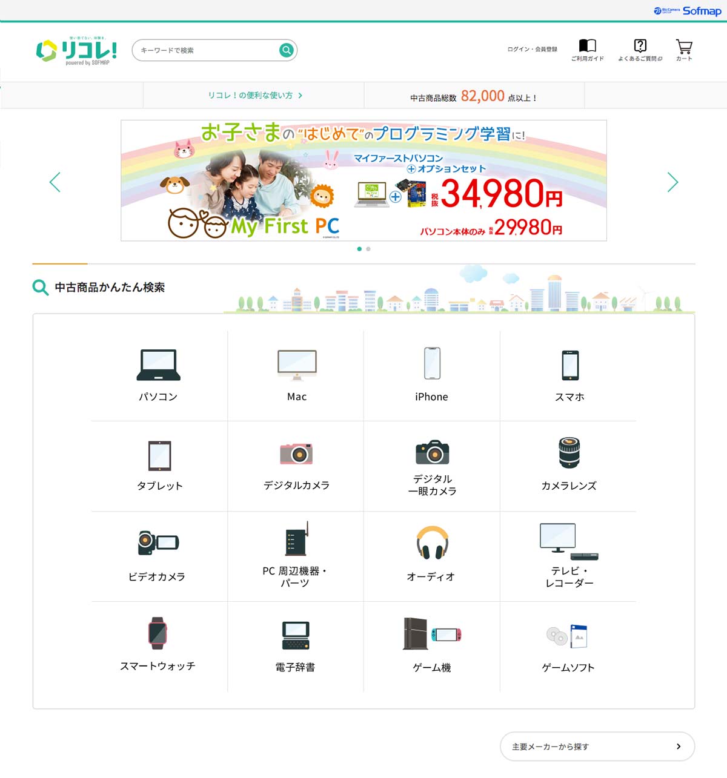This screenshot has height=778, width=727.
Task: Click the green search magnifier button
Action: (286, 50)
